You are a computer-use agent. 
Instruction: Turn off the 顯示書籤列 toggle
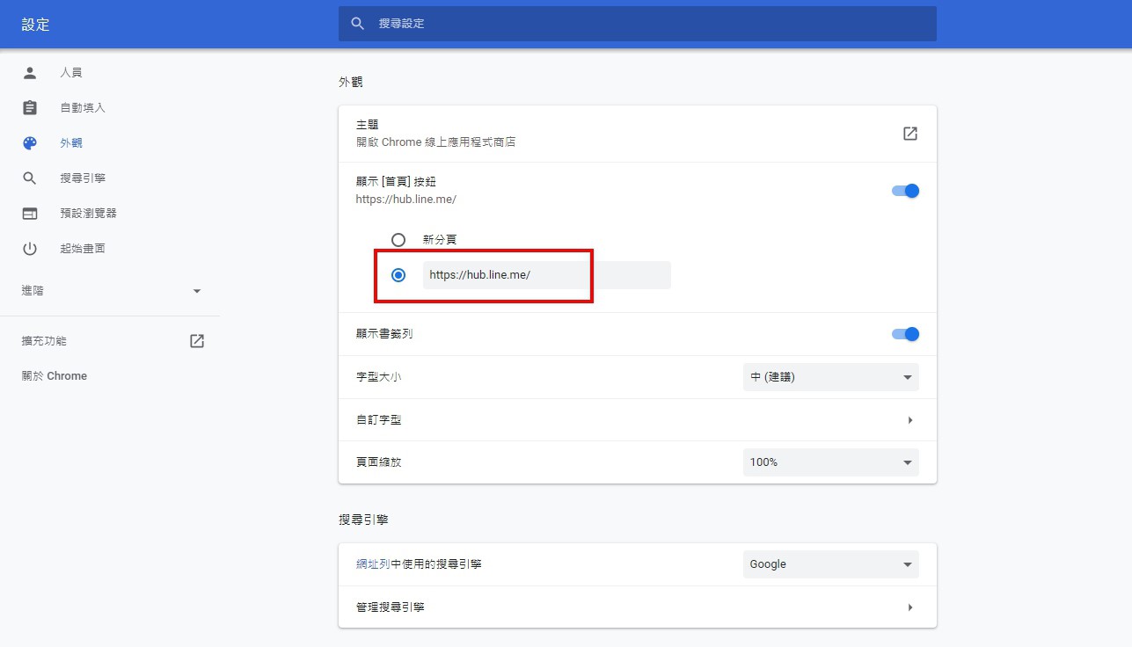click(905, 334)
